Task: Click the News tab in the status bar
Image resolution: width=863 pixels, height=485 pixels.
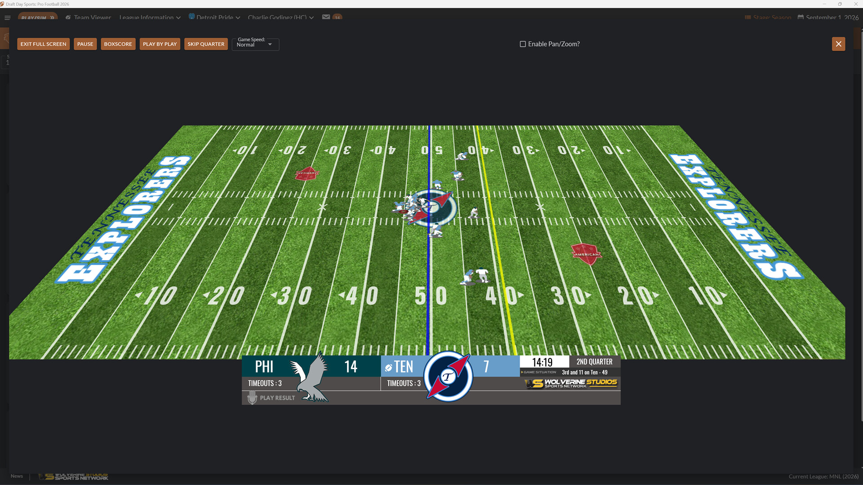Action: click(17, 476)
